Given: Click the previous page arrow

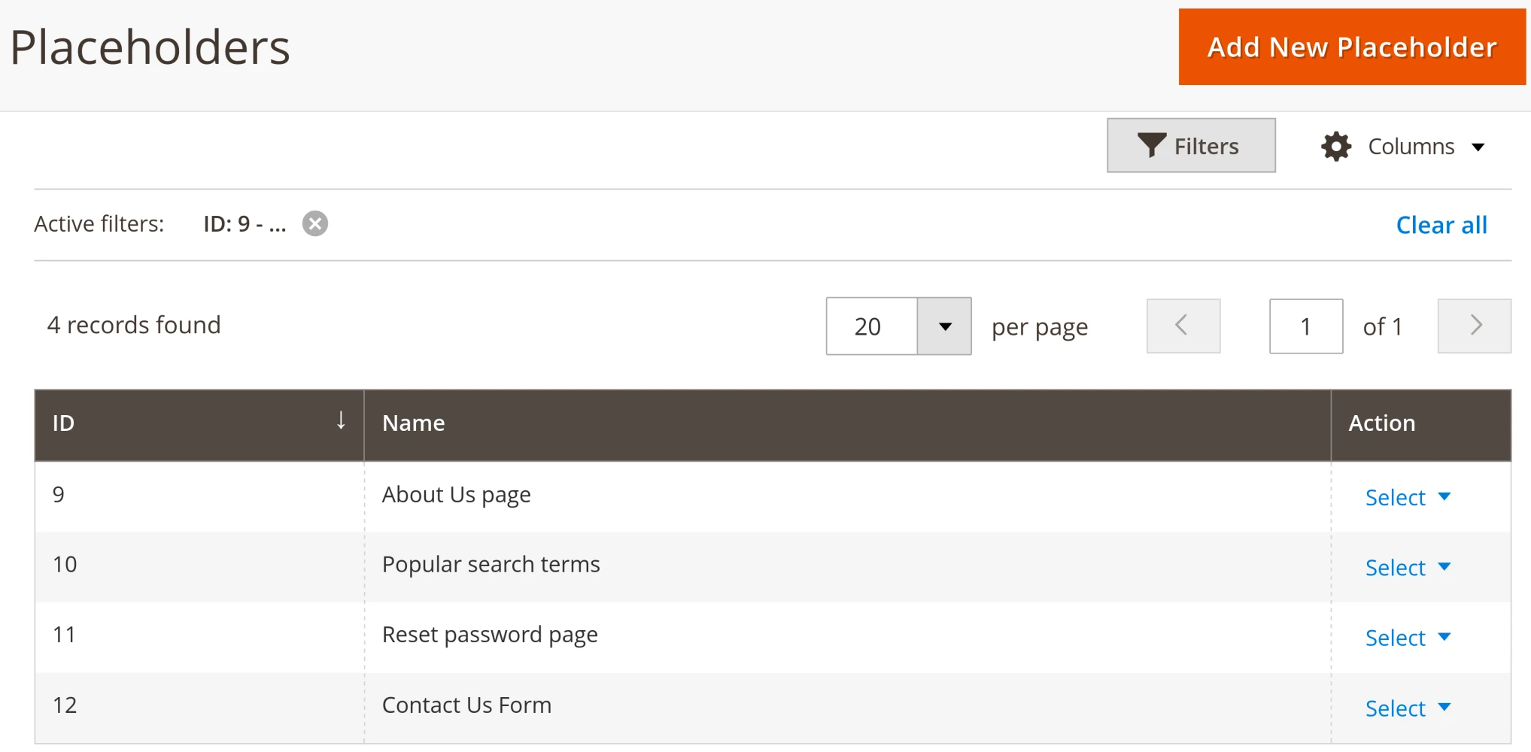Looking at the screenshot, I should (1183, 326).
